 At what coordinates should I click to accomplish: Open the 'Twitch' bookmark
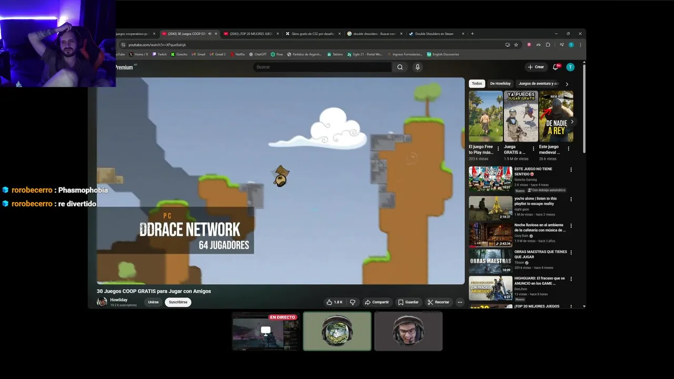159,54
